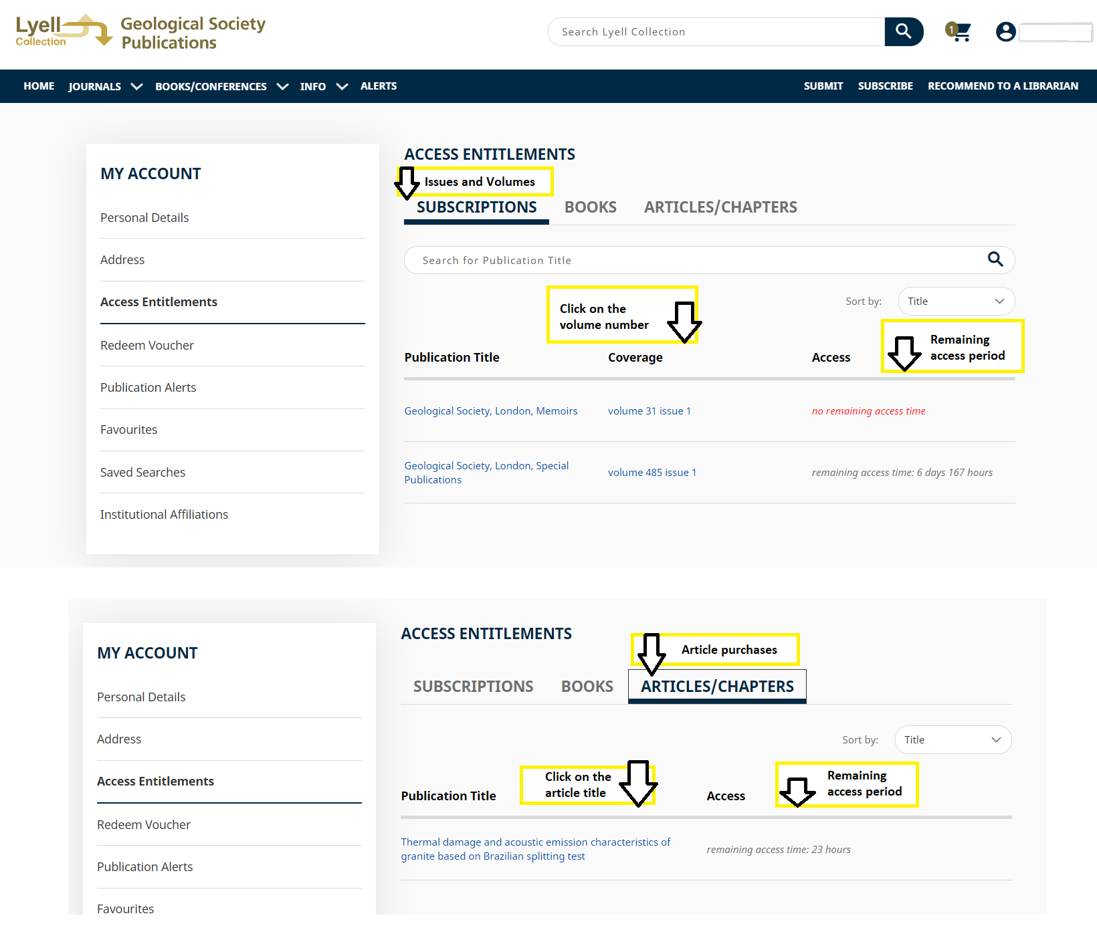Expand the Journals menu chevron
Screen dimensions: 1097x948
pos(137,86)
